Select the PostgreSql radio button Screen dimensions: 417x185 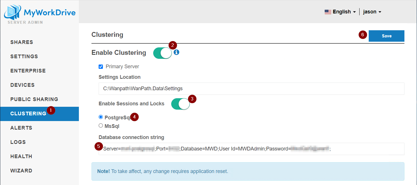click(101, 117)
